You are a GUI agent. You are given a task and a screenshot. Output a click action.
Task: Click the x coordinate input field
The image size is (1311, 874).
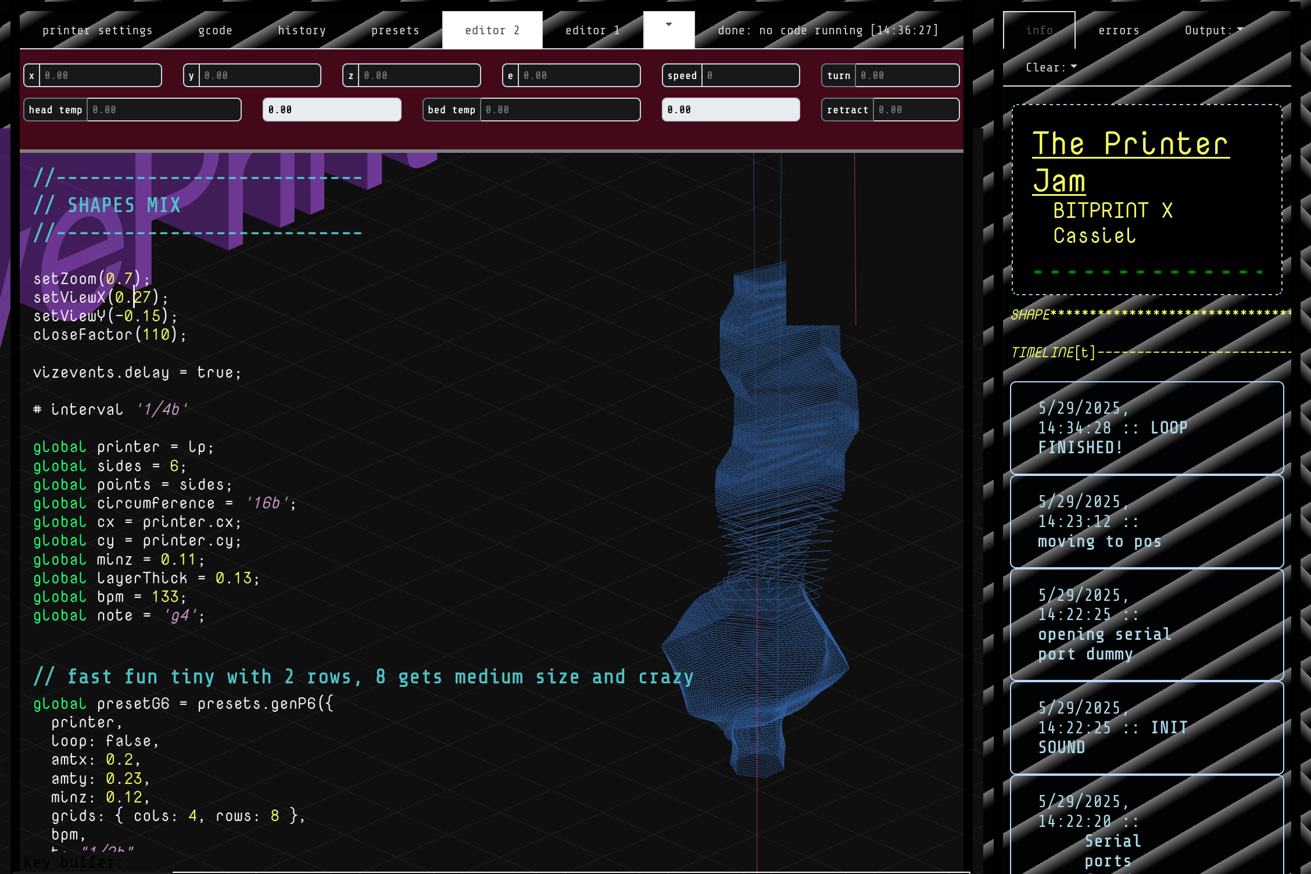coord(100,76)
